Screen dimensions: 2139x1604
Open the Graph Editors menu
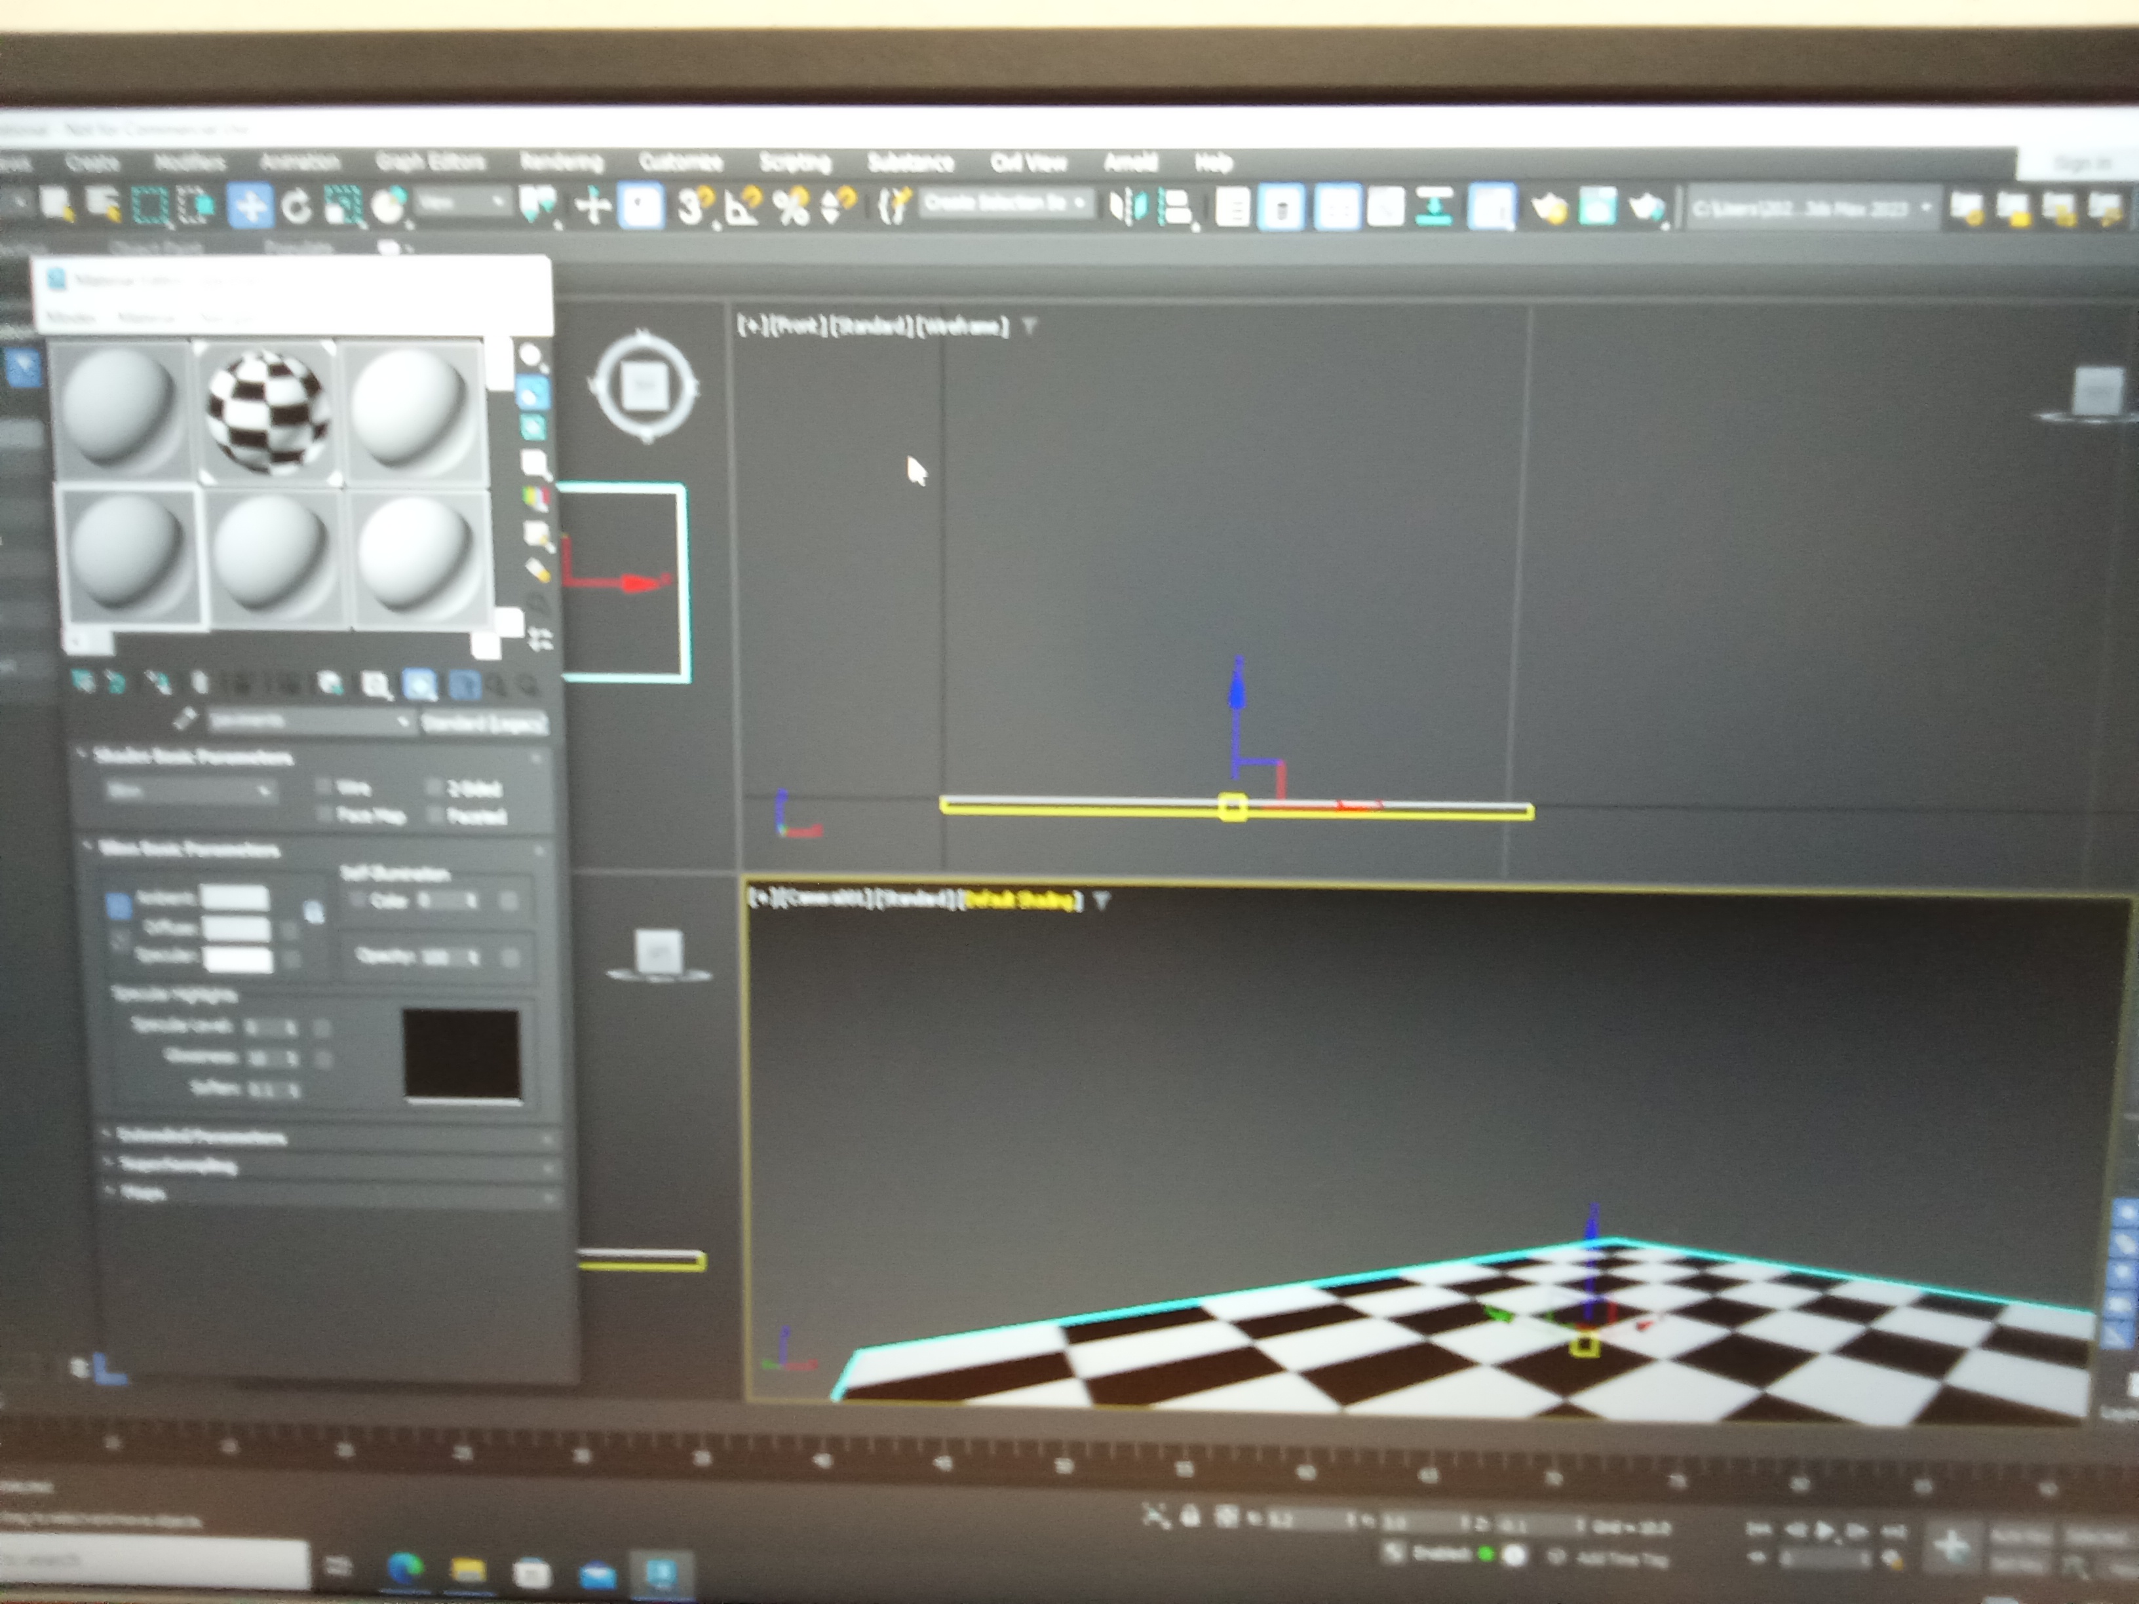pos(431,161)
